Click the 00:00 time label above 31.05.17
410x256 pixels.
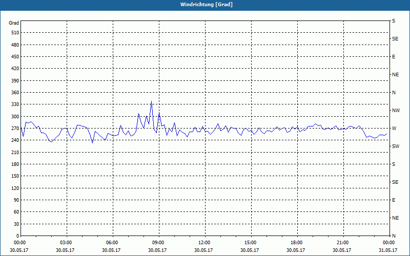coord(389,243)
